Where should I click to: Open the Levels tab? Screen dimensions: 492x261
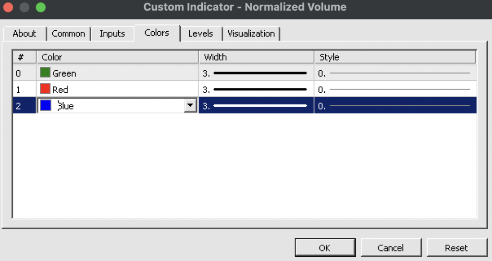coord(200,34)
